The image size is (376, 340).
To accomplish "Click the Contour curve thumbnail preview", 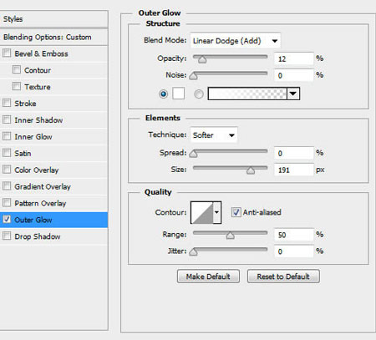I will point(202,212).
